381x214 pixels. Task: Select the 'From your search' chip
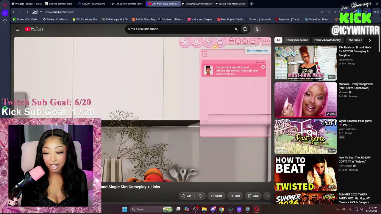click(x=297, y=40)
